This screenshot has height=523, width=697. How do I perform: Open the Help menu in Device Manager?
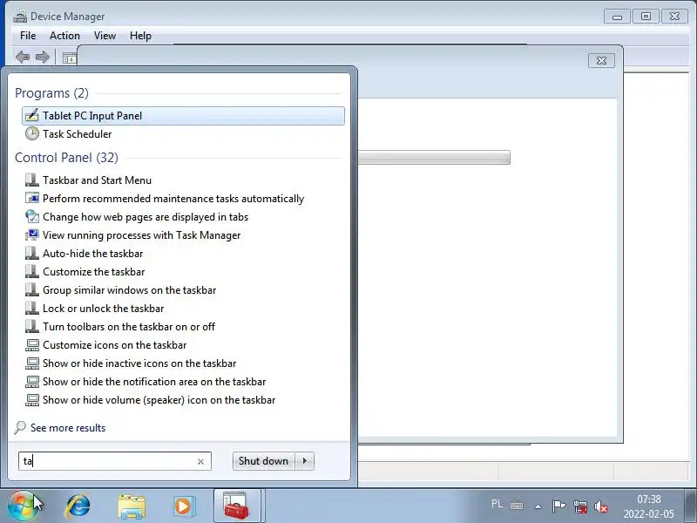(140, 36)
